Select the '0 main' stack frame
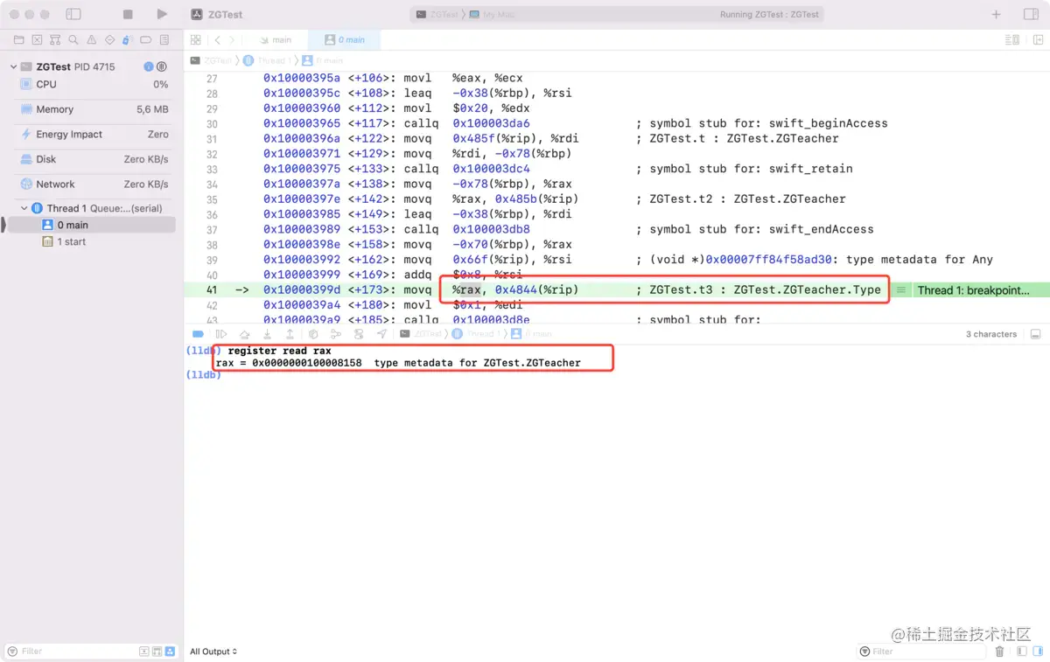This screenshot has width=1050, height=662. click(92, 225)
